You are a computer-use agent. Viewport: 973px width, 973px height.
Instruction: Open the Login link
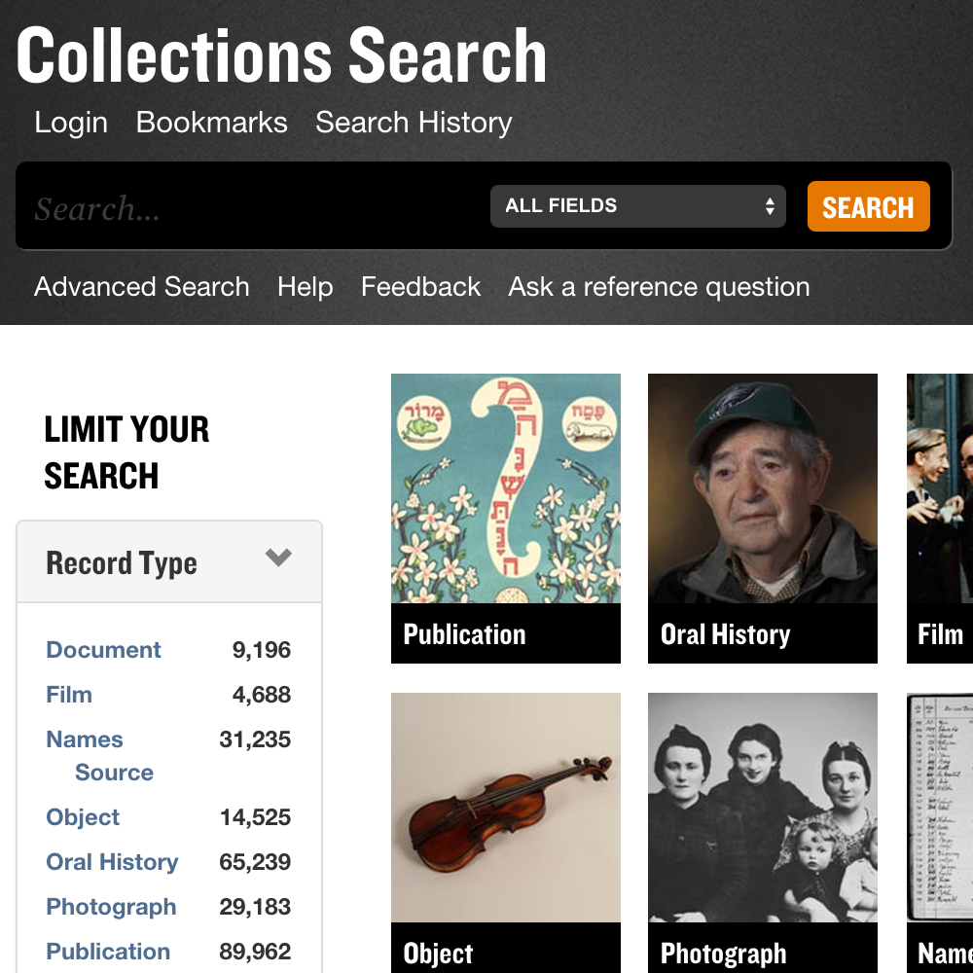coord(71,123)
